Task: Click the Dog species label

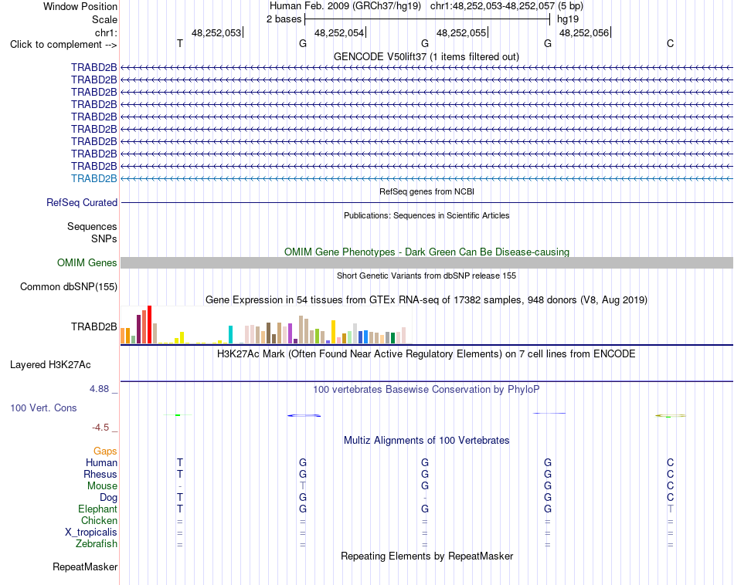Action: tap(109, 498)
